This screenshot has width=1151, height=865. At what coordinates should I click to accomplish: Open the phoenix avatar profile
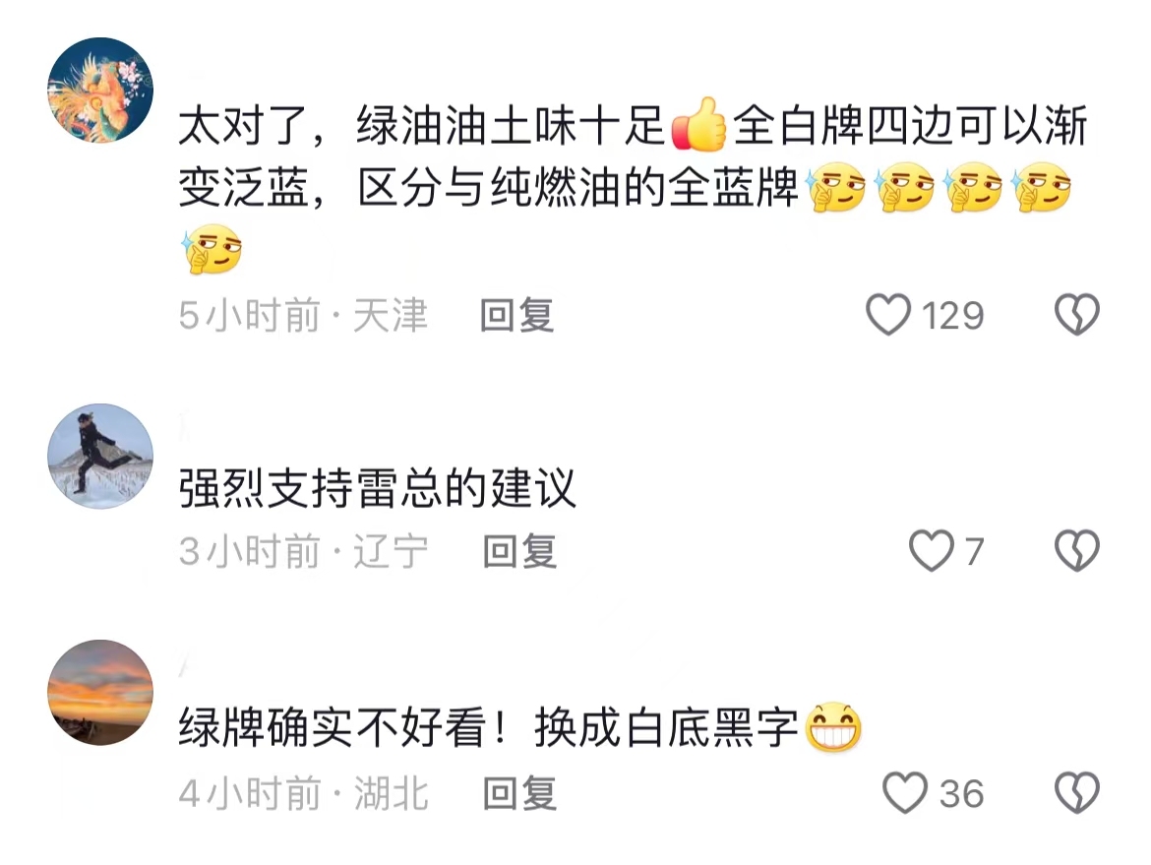(100, 91)
